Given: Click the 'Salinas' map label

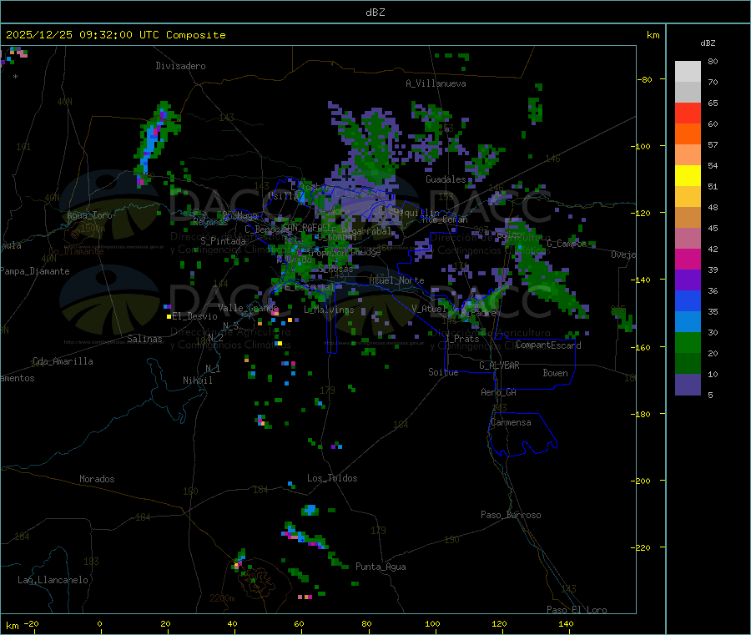Looking at the screenshot, I should point(144,339).
